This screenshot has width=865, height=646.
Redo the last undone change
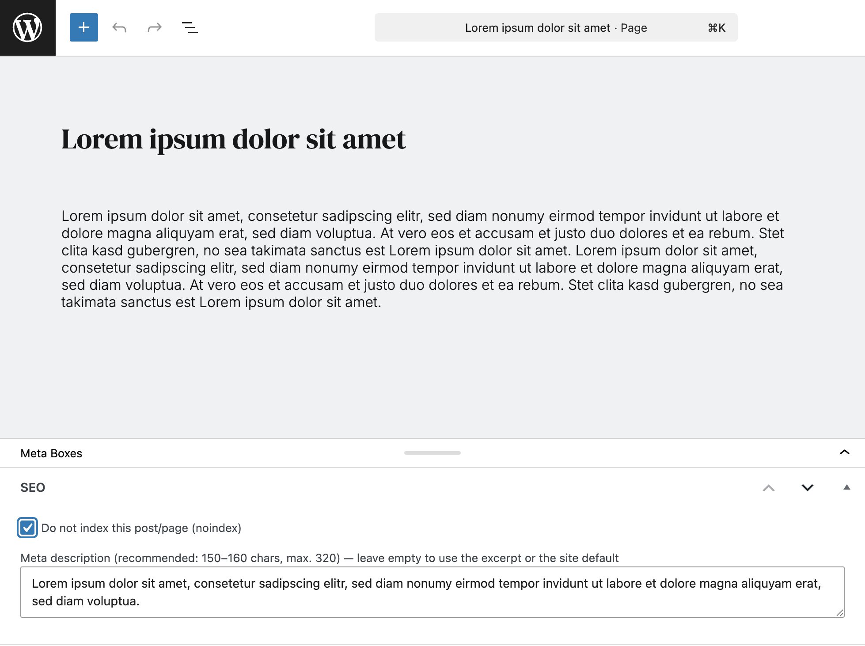point(155,27)
